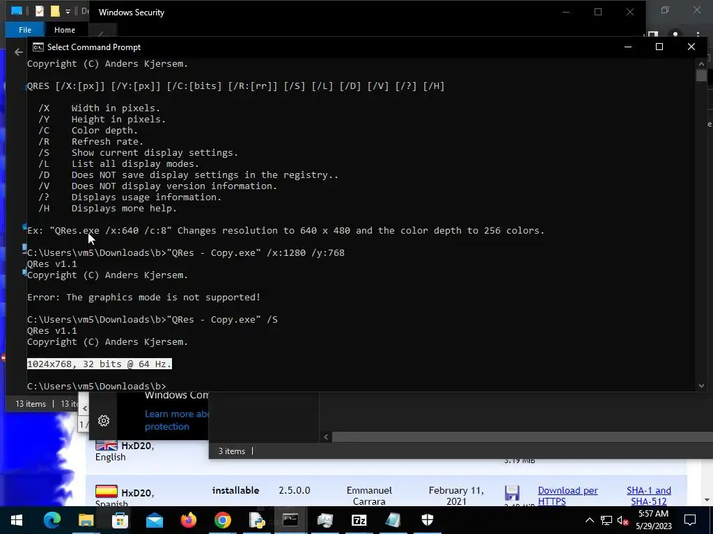Click the '/S Show current display settings.' help line
Image resolution: width=713 pixels, height=534 pixels.
139,152
